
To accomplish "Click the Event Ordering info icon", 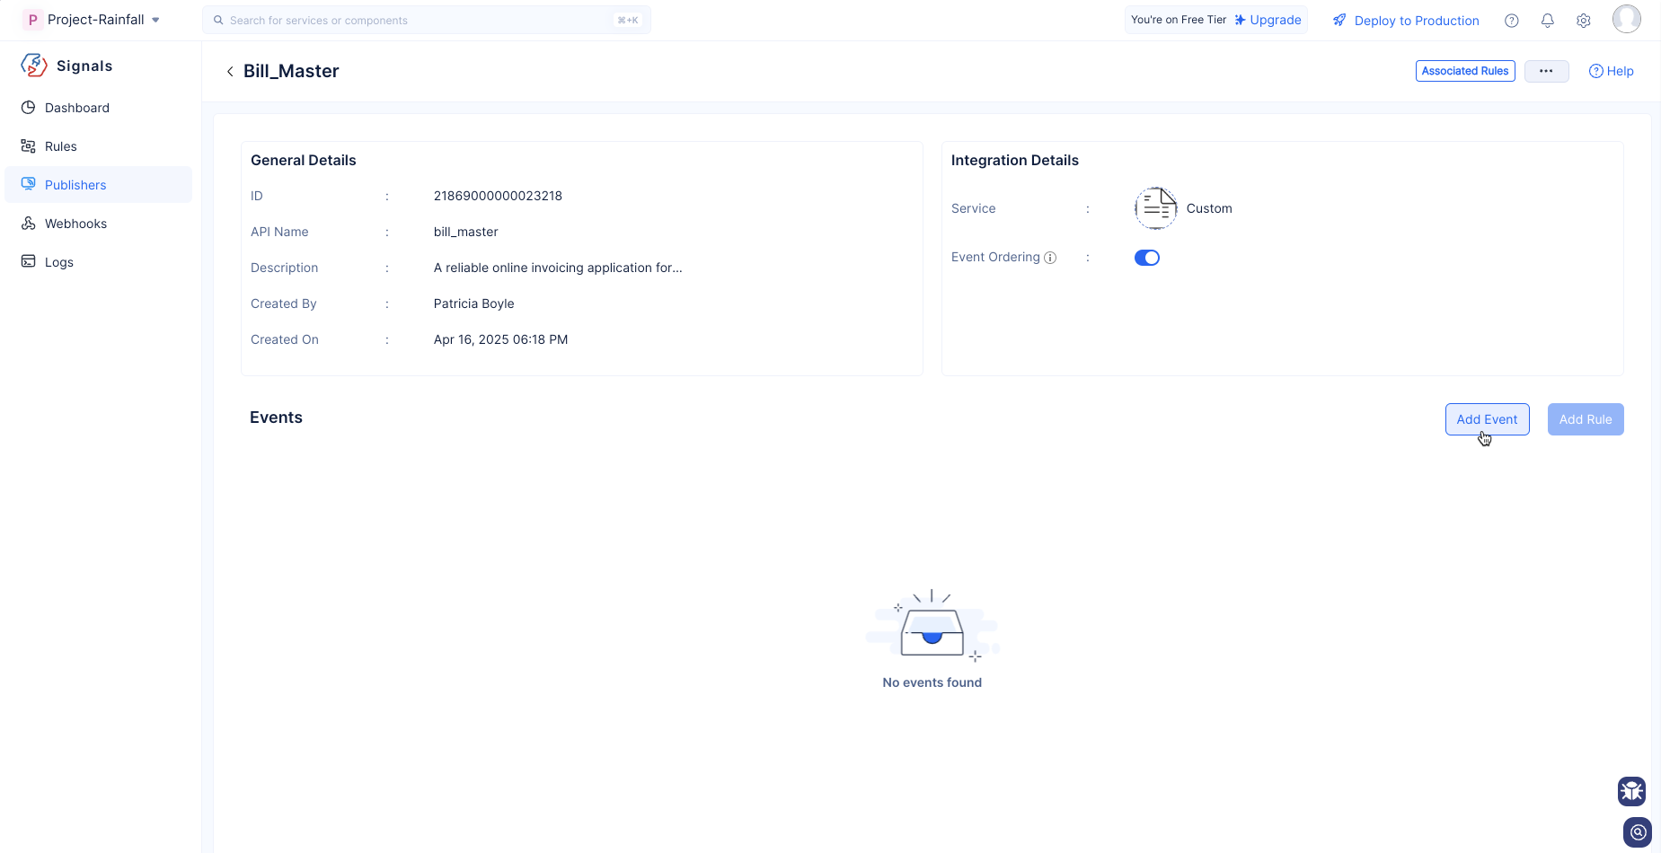I will (1050, 258).
